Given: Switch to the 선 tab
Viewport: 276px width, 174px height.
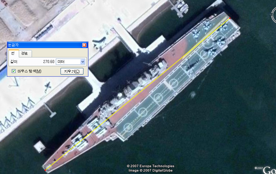Looking at the screenshot, I should pos(14,53).
